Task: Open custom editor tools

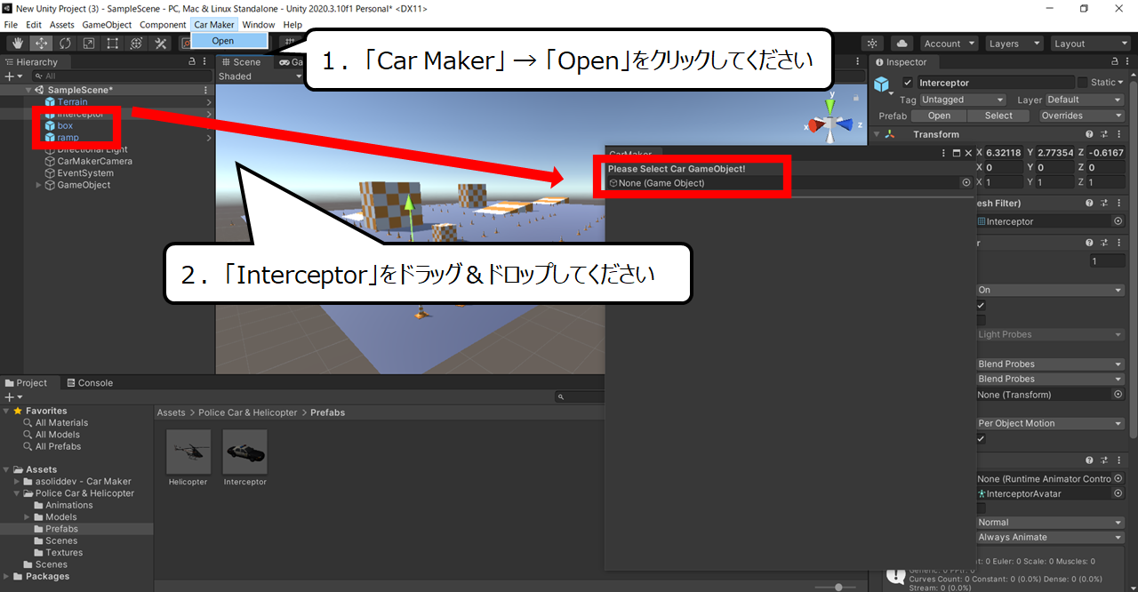Action: pos(161,44)
